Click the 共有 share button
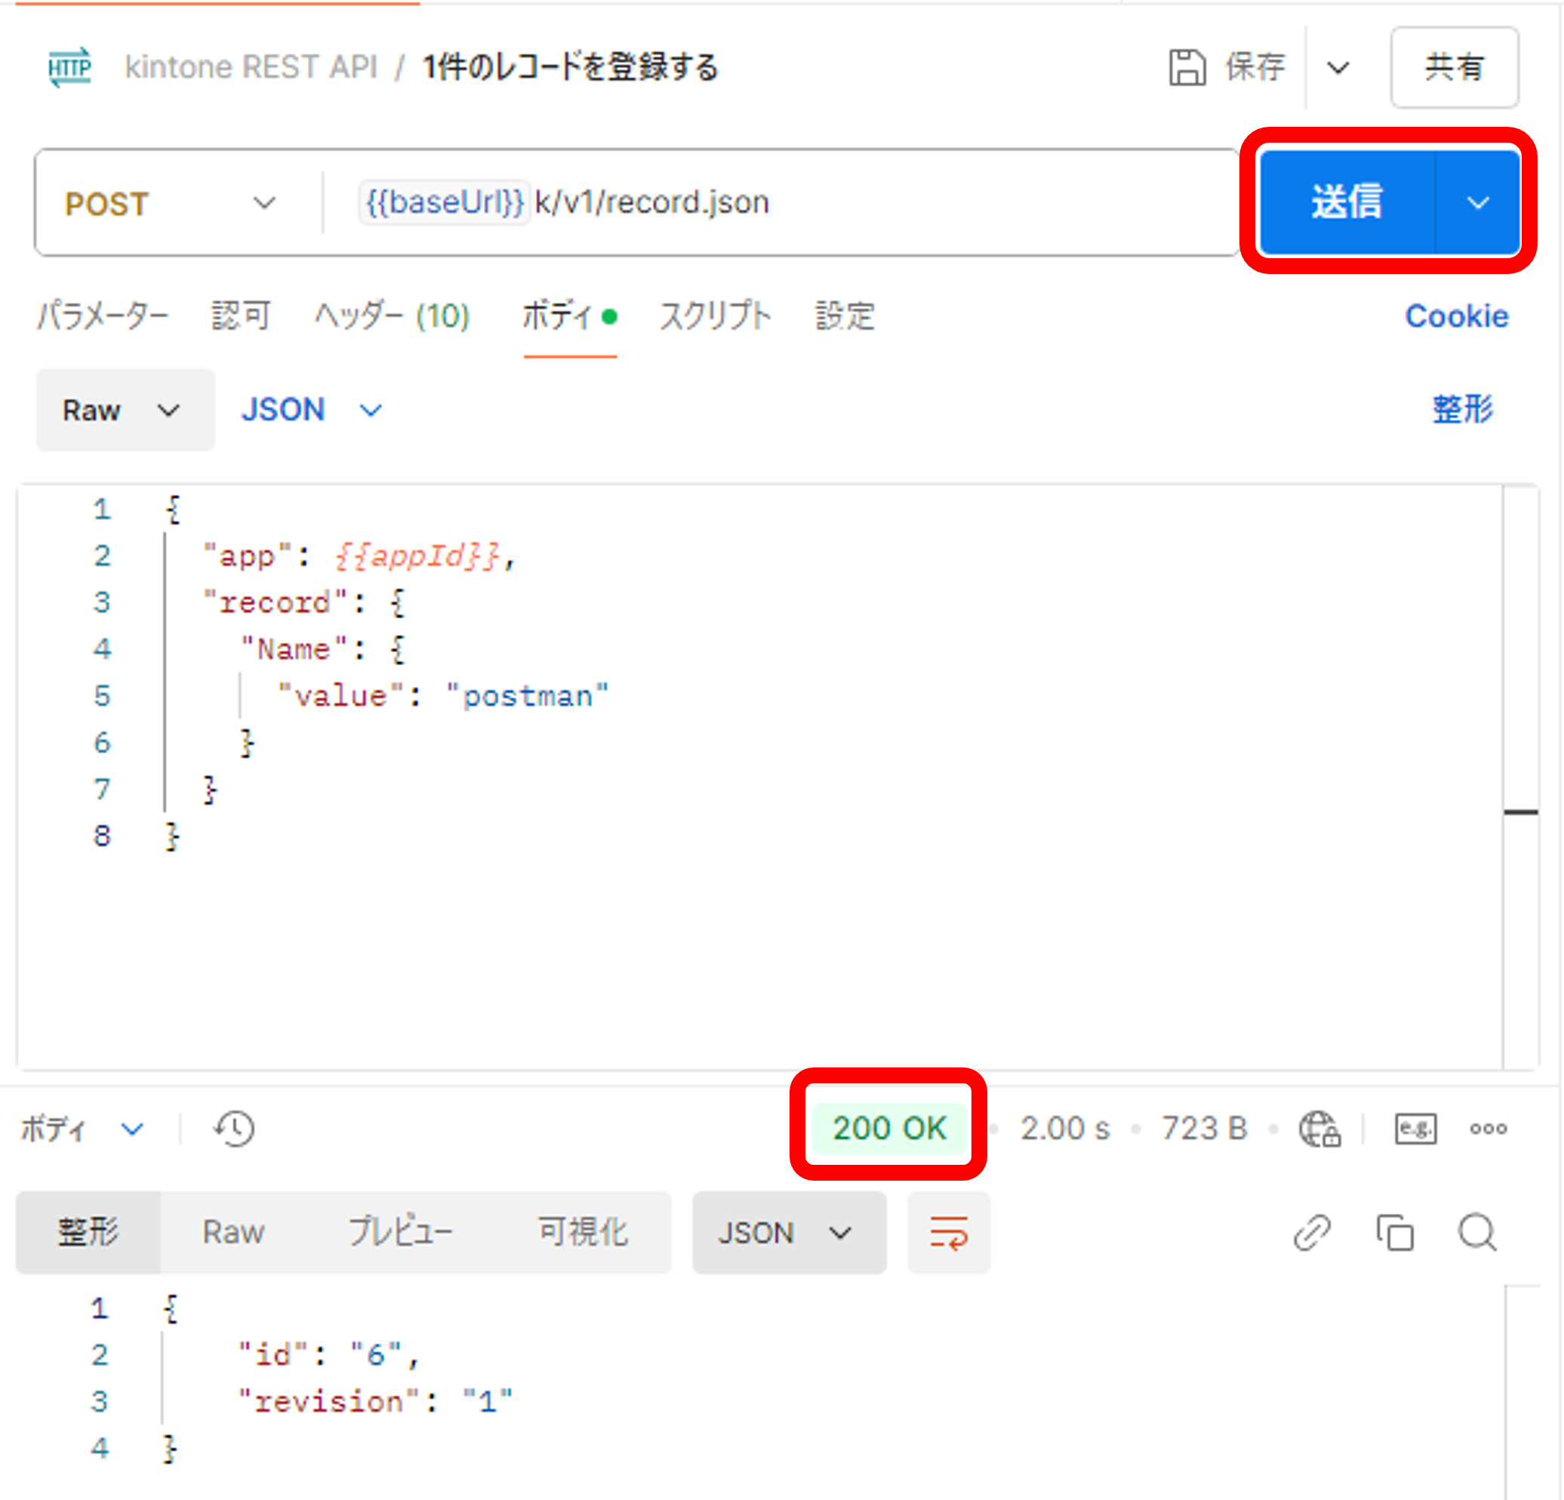1564x1500 pixels. (x=1454, y=68)
